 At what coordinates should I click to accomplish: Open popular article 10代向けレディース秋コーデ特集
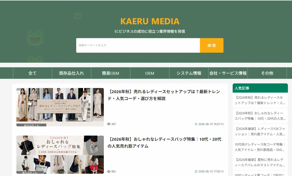pyautogui.click(x=260, y=147)
